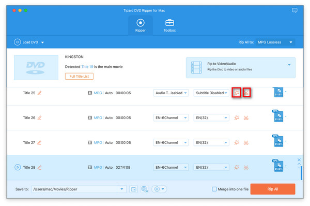Open Title 27 EN-6Channel audio dropdown
The height and width of the screenshot is (206, 310).
[x=171, y=142]
